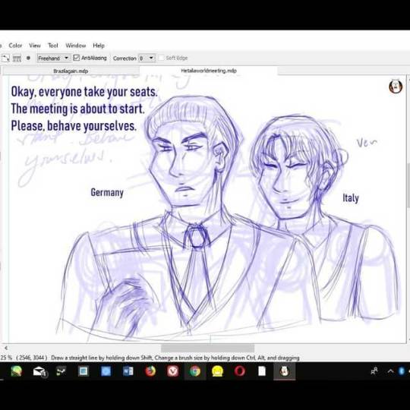Click the mascot avatar icon at canvas corner
The height and width of the screenshot is (410, 410).
pos(396,87)
